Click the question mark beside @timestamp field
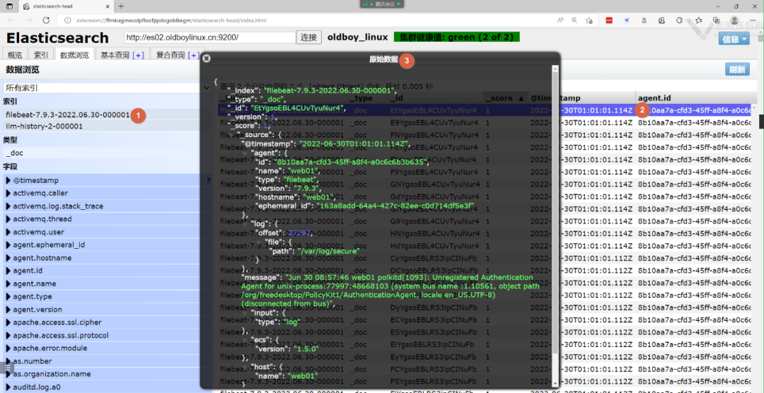Image resolution: width=764 pixels, height=393 pixels. point(209,180)
